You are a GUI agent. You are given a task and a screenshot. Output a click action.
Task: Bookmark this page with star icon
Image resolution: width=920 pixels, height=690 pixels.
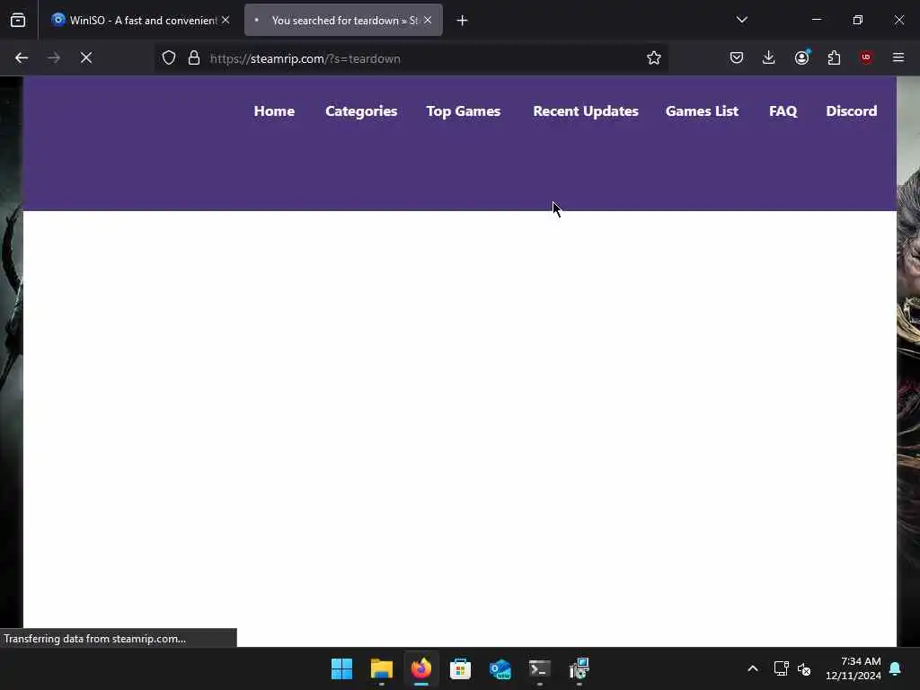[654, 57]
